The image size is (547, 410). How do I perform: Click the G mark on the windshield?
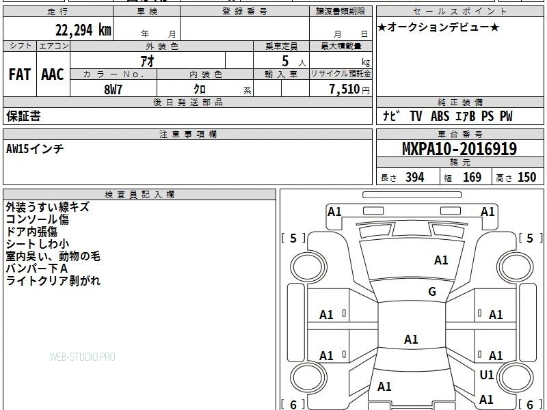[x=432, y=292]
